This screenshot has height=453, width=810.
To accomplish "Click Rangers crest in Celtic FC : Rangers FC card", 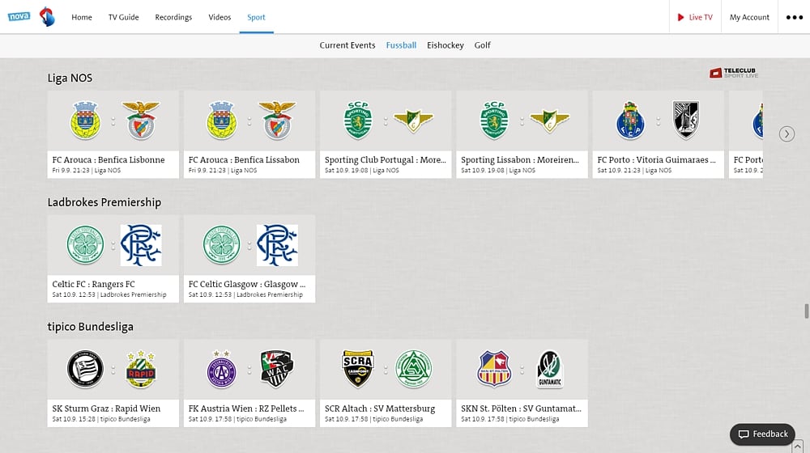I will coord(141,245).
